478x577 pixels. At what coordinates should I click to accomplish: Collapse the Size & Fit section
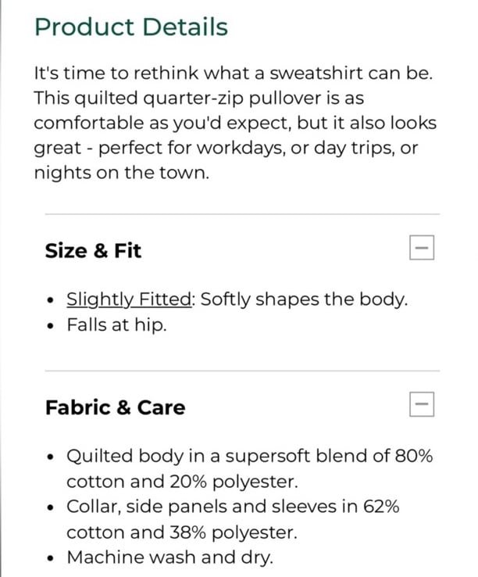pyautogui.click(x=422, y=248)
